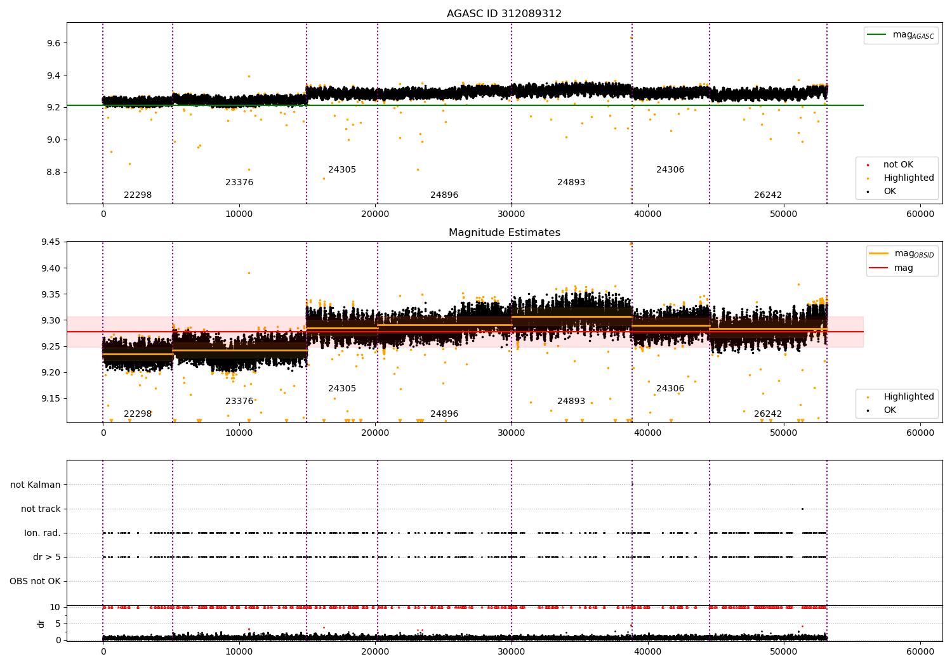Click the orange line sample beside mag OBSID

pyautogui.click(x=878, y=254)
